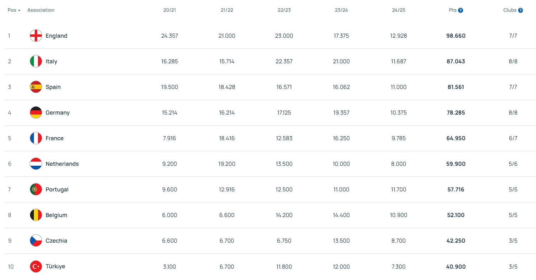536x280 pixels.
Task: Click the Germany flag icon
Action: tap(36, 113)
